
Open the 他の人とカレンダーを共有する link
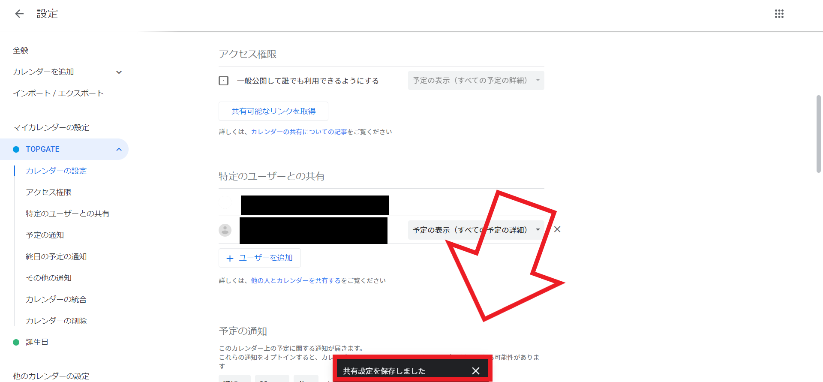(296, 280)
